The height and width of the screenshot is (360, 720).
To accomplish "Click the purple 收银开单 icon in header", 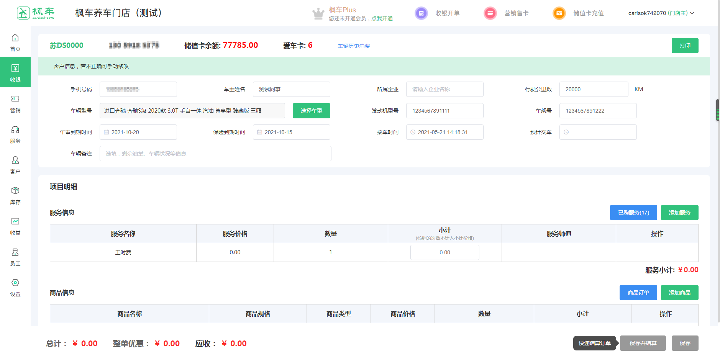I will [421, 13].
